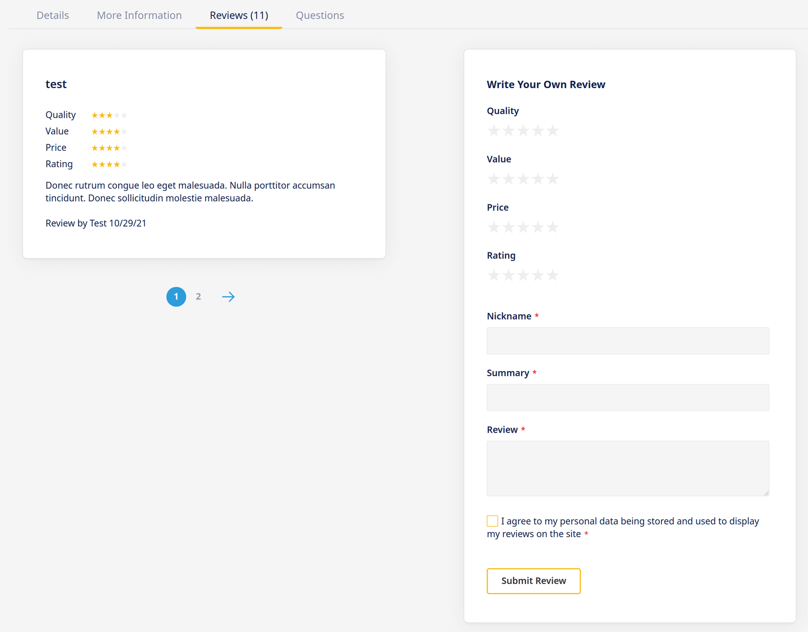Set Value rating to three stars in form

[x=523, y=179]
